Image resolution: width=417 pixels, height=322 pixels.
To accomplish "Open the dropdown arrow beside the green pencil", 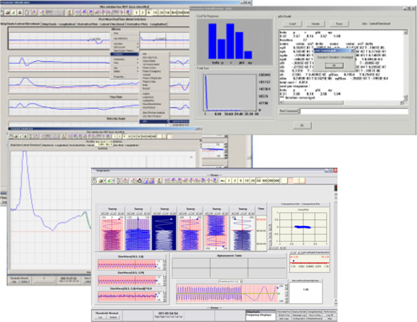I will (x=114, y=181).
